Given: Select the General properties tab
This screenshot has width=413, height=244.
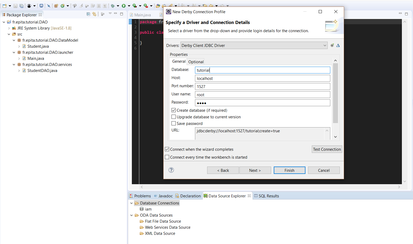Looking at the screenshot, I should click(179, 61).
